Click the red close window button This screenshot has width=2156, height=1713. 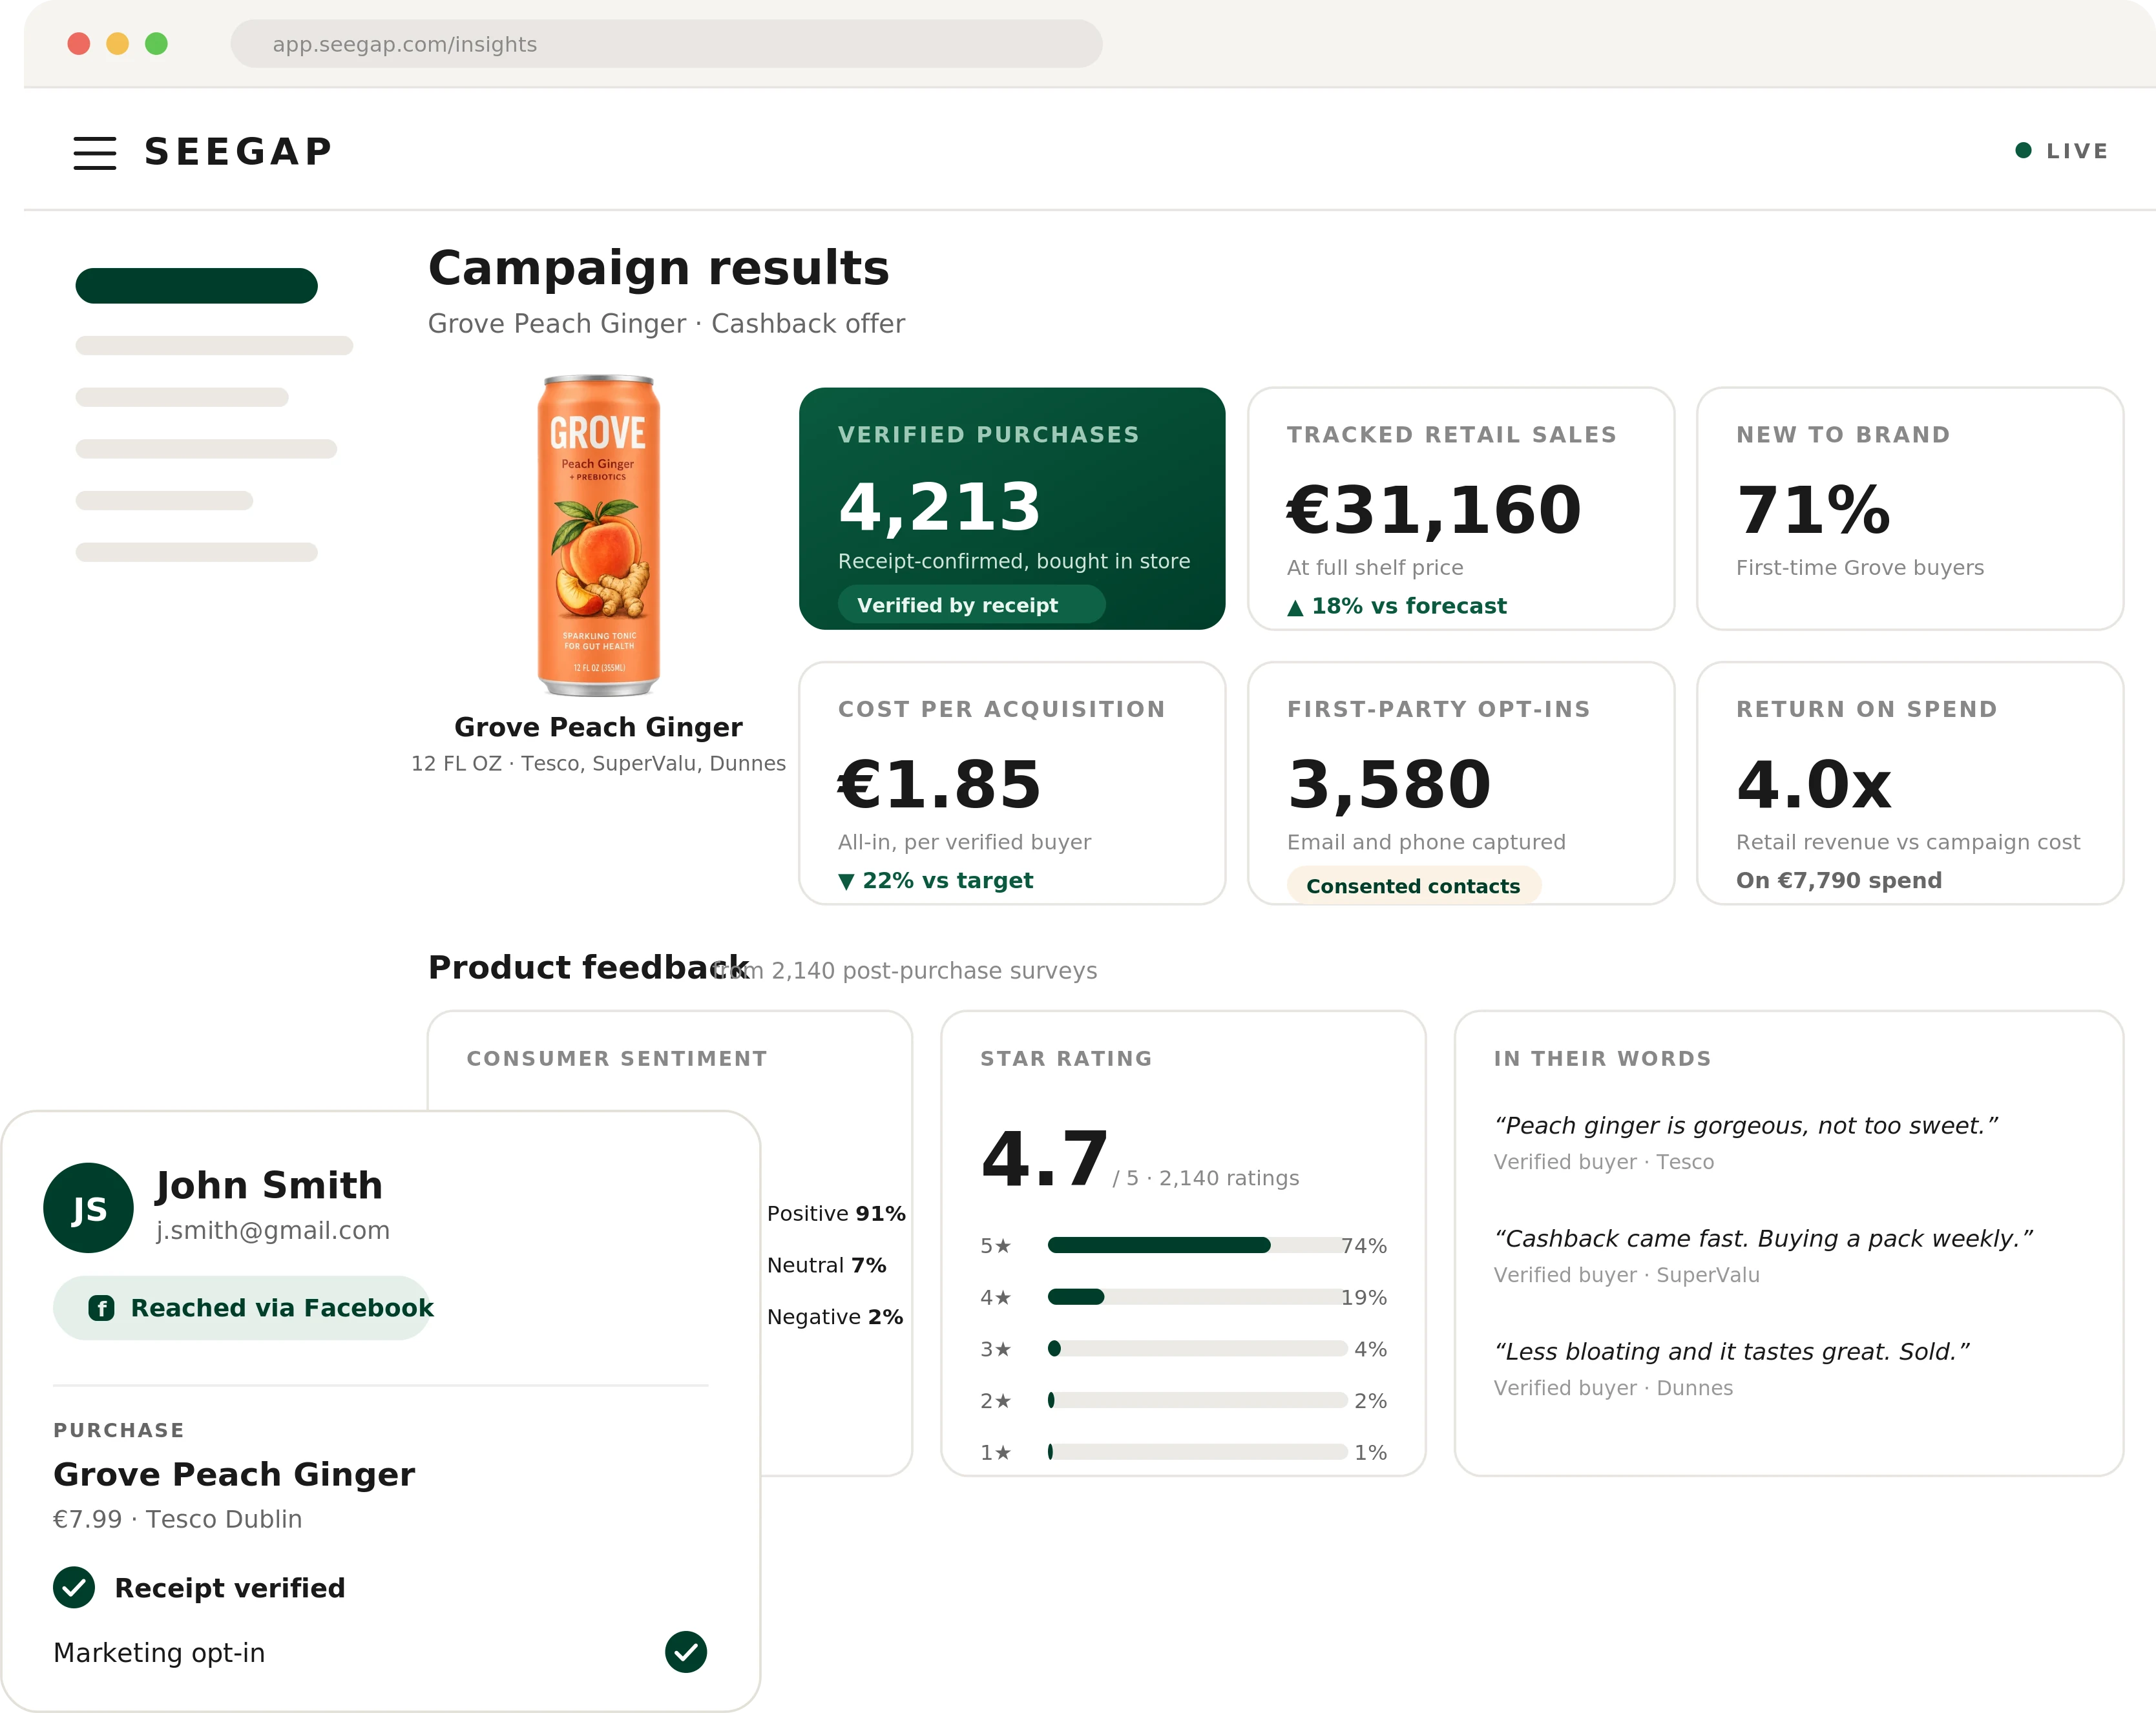tap(79, 44)
